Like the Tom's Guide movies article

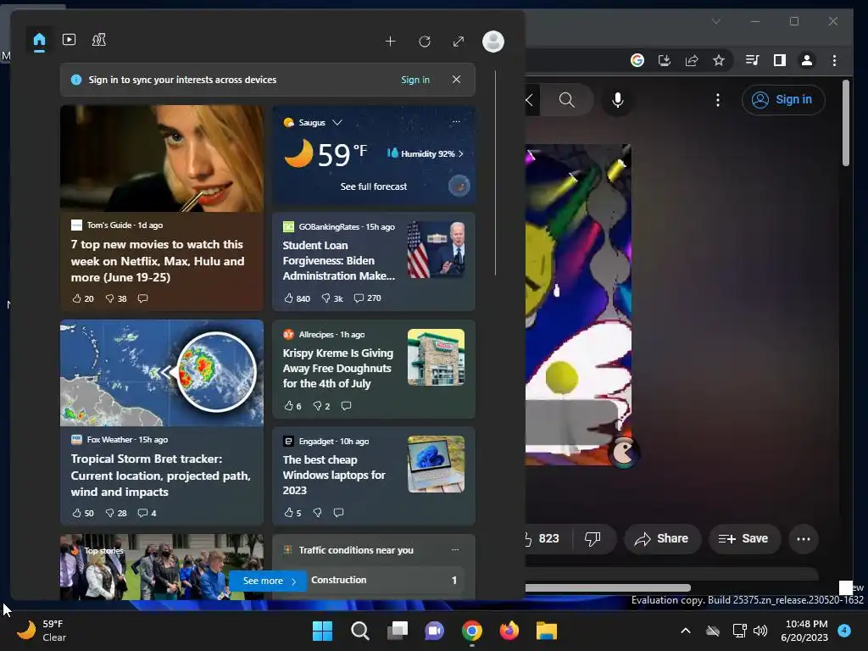(x=83, y=298)
